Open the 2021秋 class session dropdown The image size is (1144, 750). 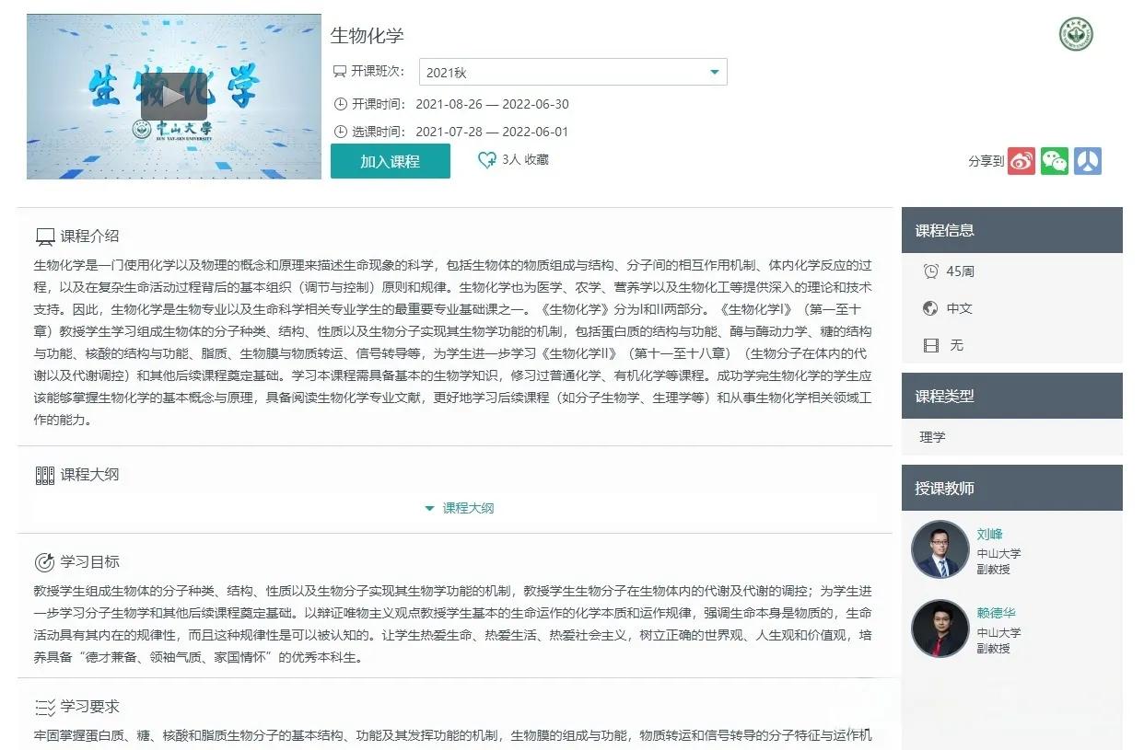point(573,71)
